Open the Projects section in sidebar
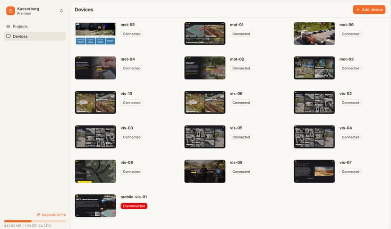 click(x=20, y=26)
